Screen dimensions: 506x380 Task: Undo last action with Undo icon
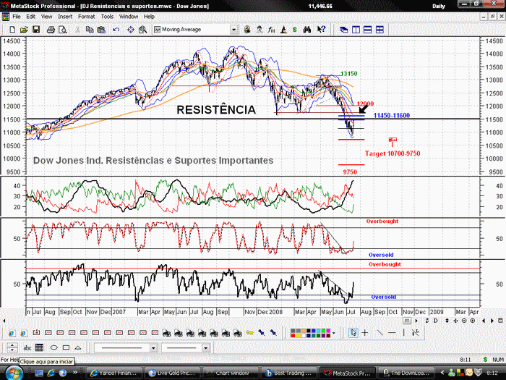point(116,30)
